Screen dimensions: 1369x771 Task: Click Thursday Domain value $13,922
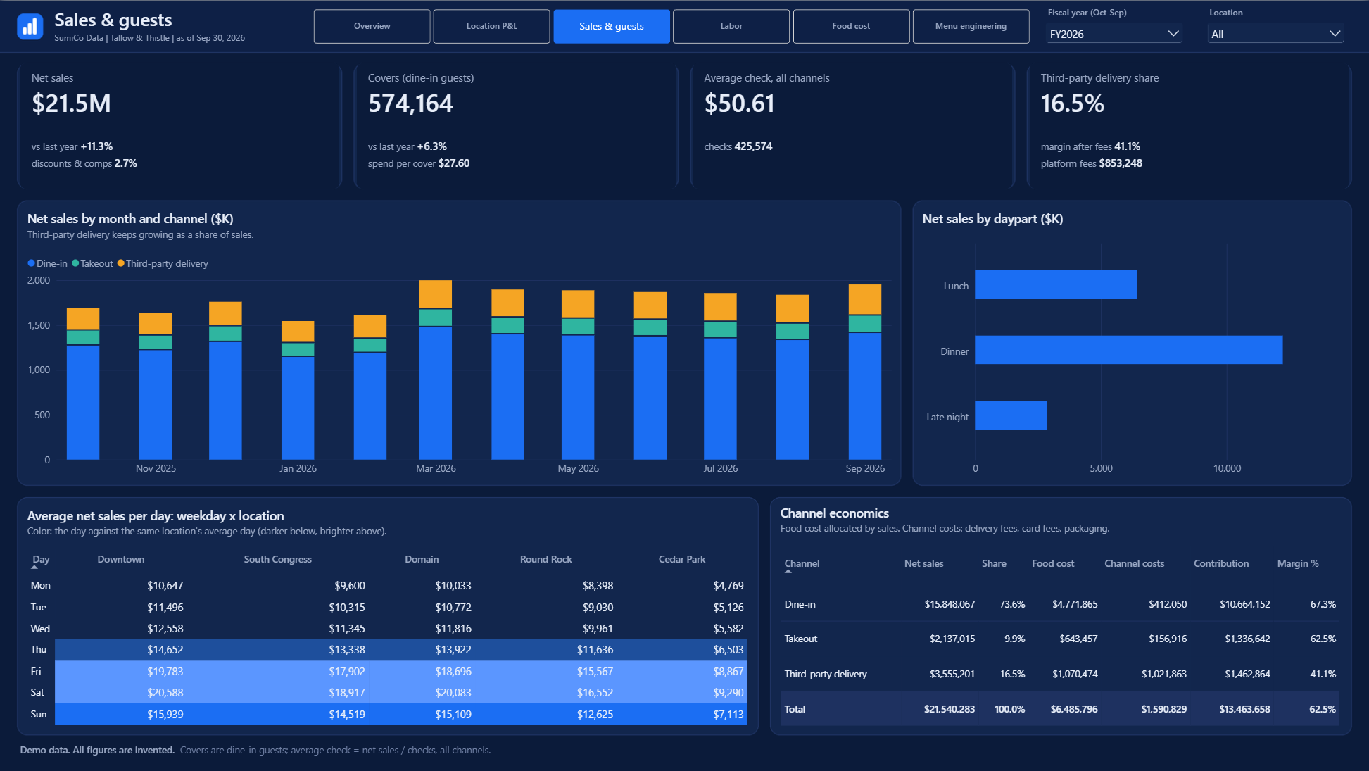(453, 650)
